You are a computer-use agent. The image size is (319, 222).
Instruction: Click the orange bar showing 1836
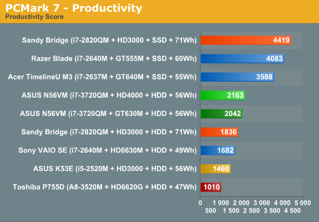pos(219,132)
